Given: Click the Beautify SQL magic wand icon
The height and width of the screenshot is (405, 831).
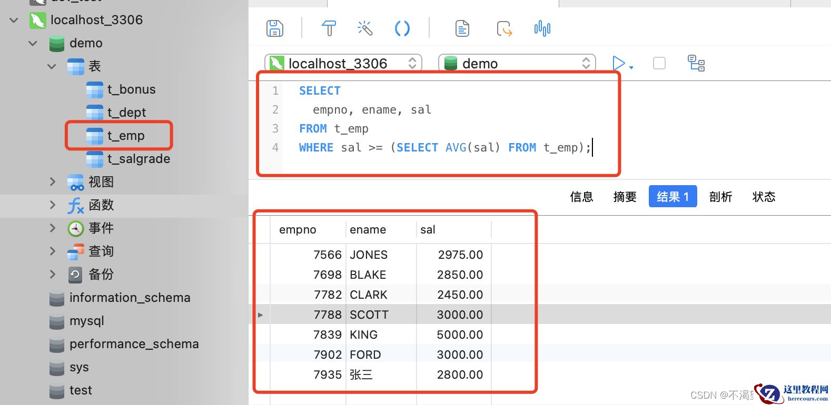Looking at the screenshot, I should pos(364,28).
